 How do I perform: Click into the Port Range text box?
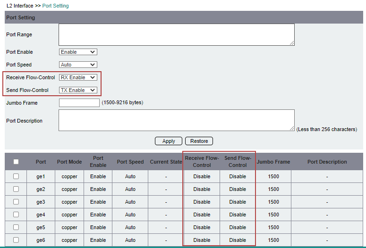176,35
